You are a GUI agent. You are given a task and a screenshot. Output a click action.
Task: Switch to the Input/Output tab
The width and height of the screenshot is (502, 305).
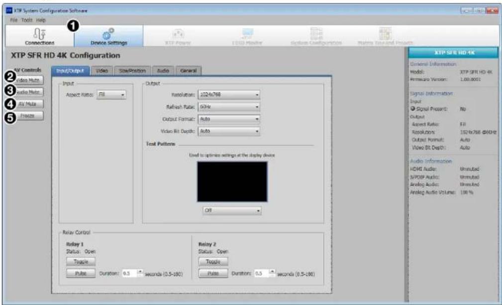pos(70,71)
